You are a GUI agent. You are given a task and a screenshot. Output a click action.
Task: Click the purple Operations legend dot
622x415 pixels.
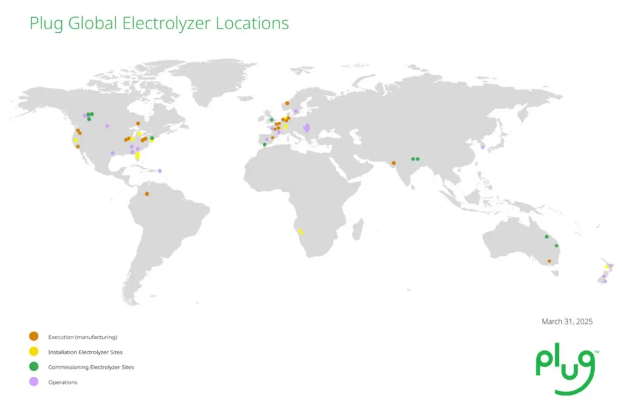click(x=34, y=382)
